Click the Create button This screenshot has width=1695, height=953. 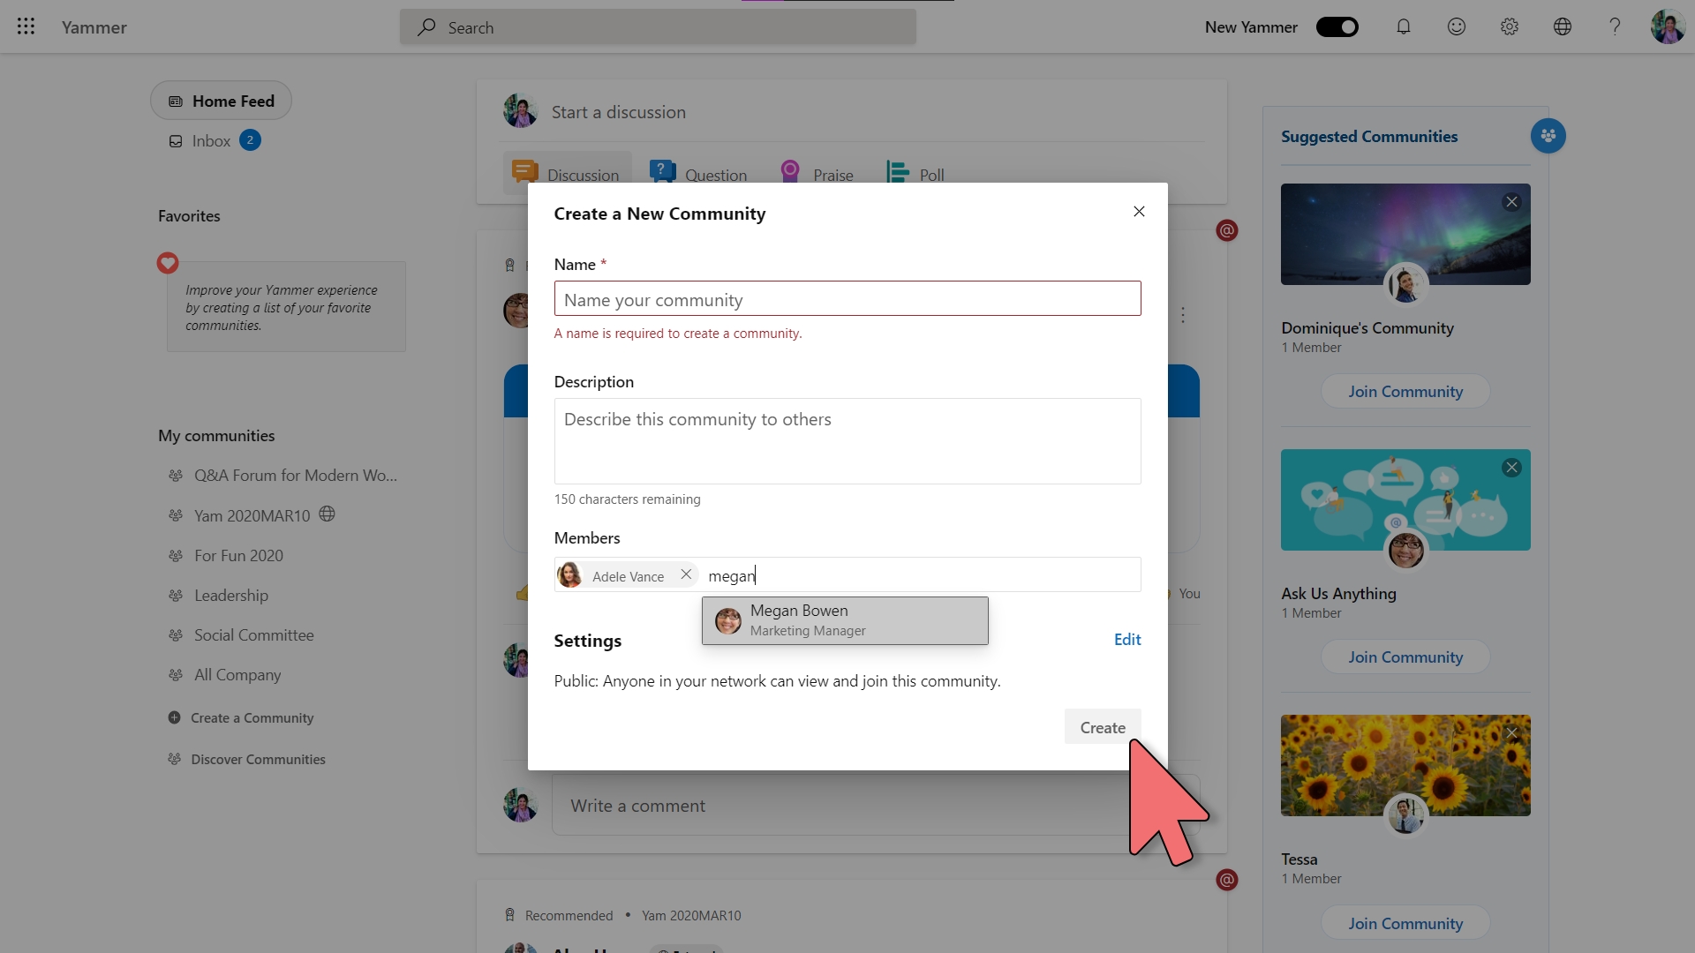1103,727
